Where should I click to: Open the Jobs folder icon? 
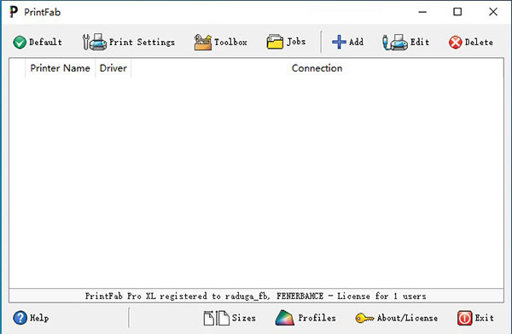pyautogui.click(x=275, y=42)
